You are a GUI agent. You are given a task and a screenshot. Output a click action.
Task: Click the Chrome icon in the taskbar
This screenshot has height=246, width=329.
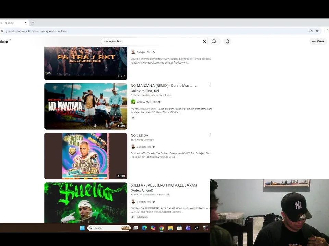coord(162,228)
